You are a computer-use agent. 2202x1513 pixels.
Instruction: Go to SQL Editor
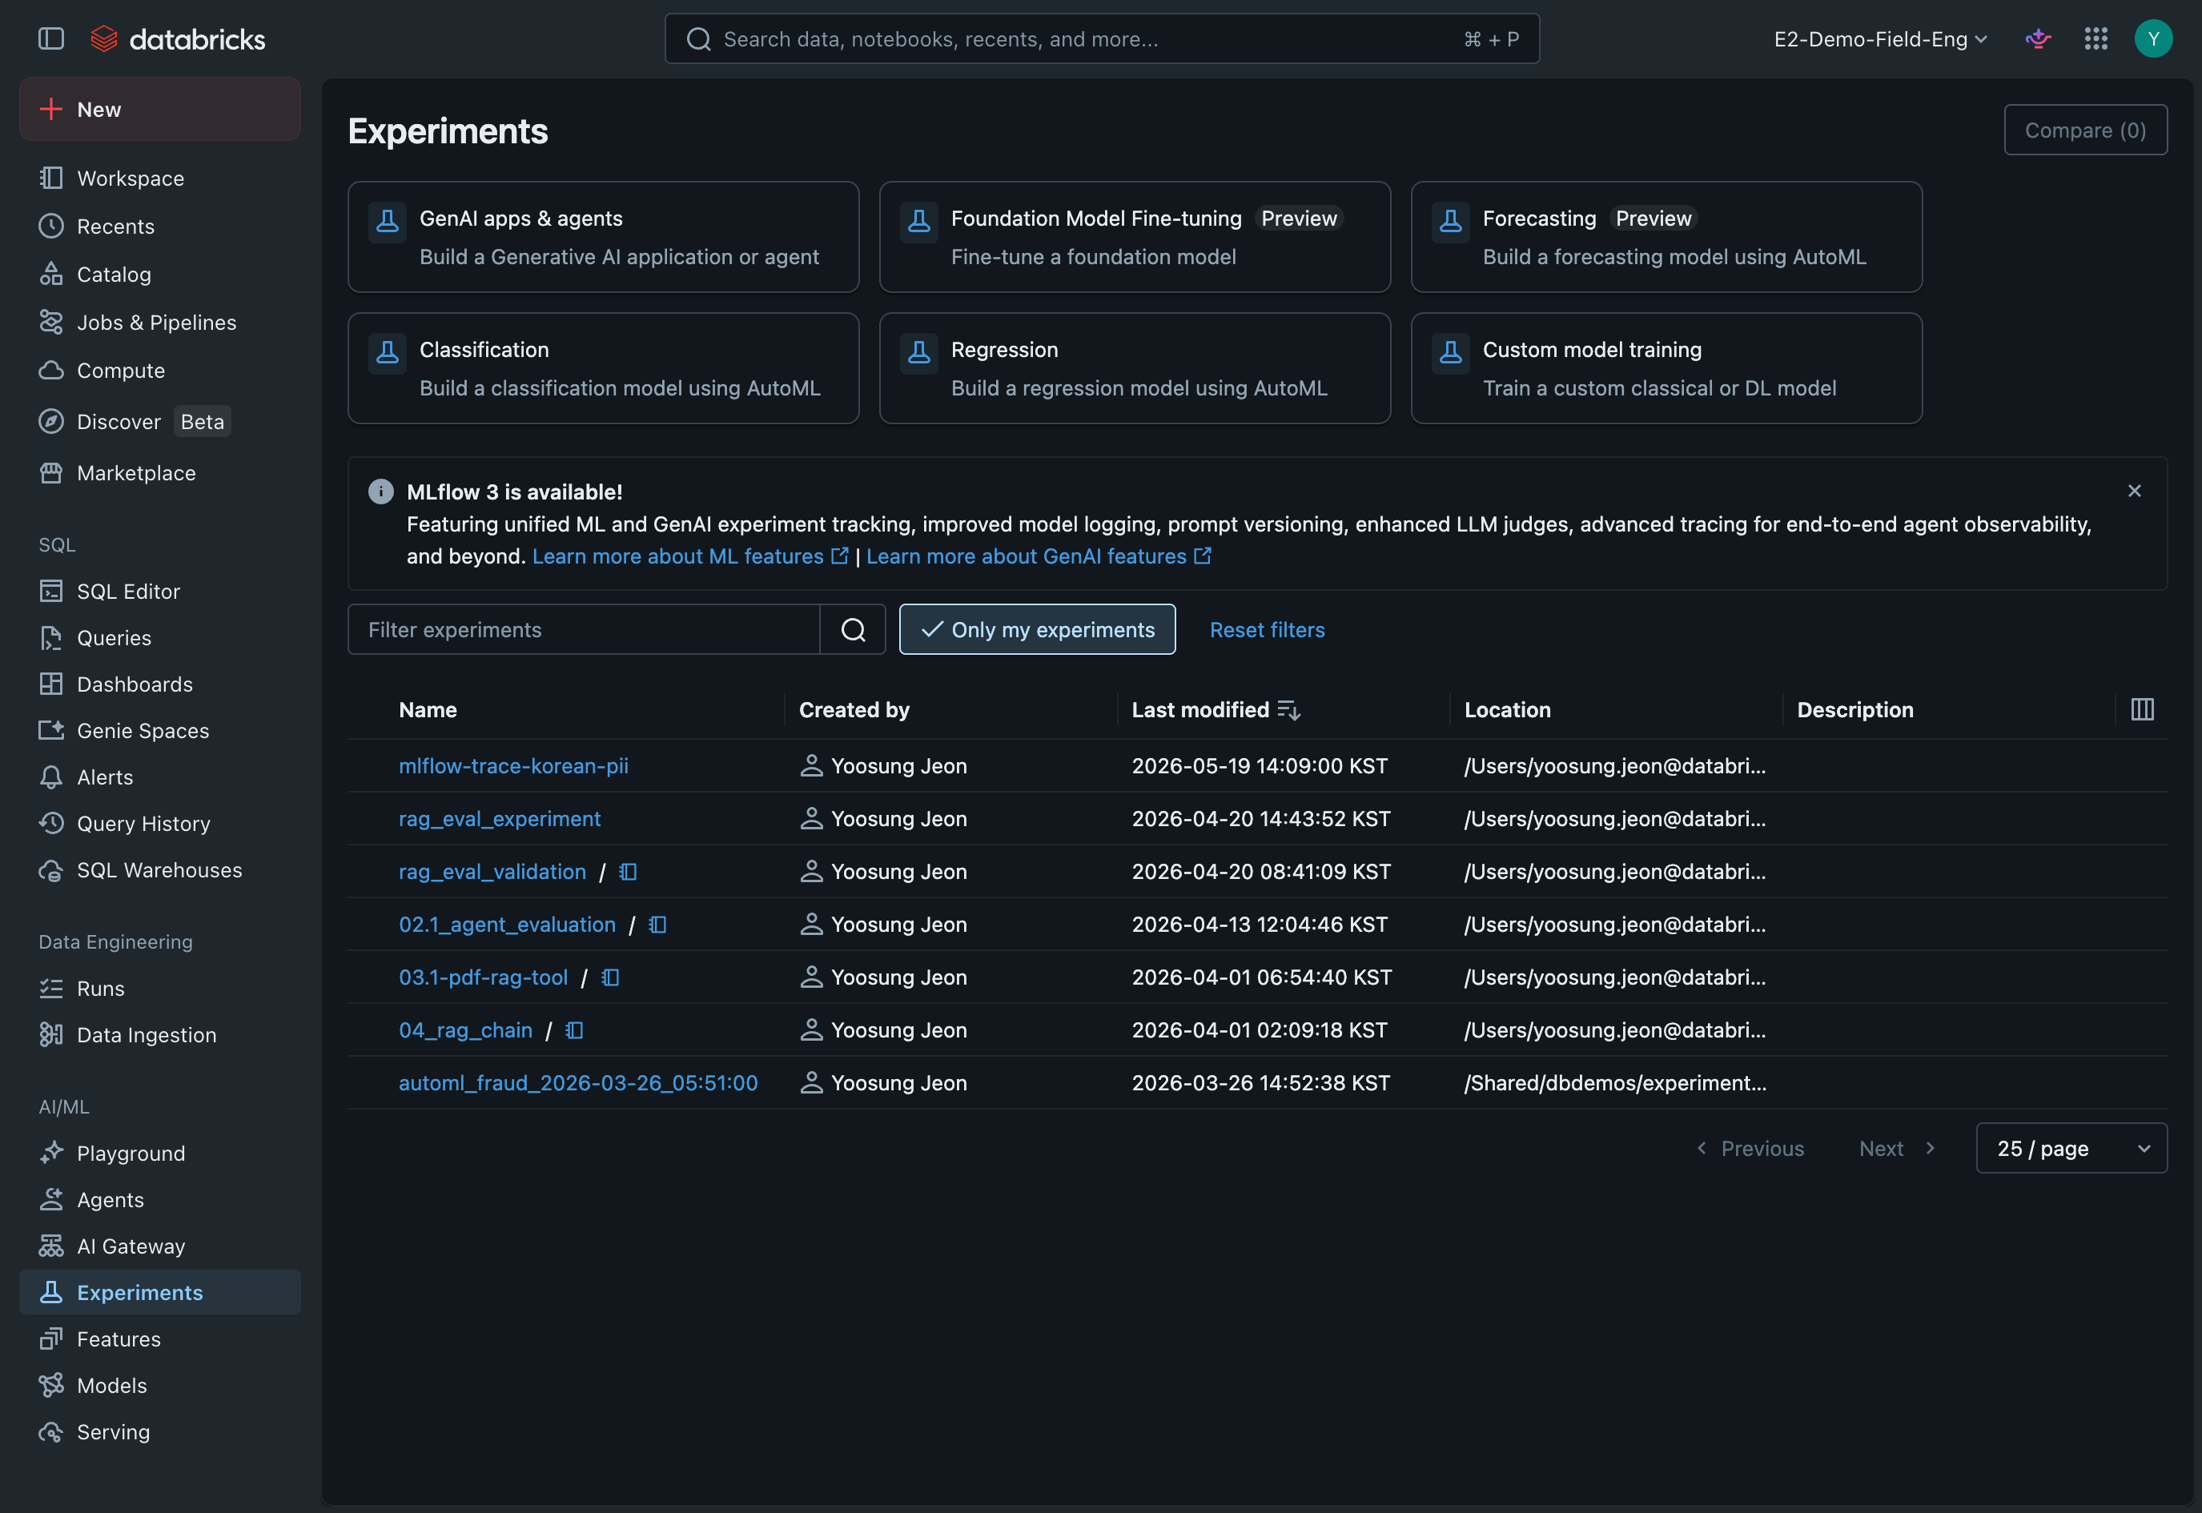[159, 592]
